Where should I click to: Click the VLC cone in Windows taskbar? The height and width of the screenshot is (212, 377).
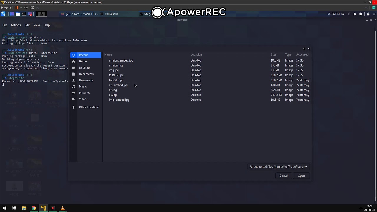tap(62, 208)
